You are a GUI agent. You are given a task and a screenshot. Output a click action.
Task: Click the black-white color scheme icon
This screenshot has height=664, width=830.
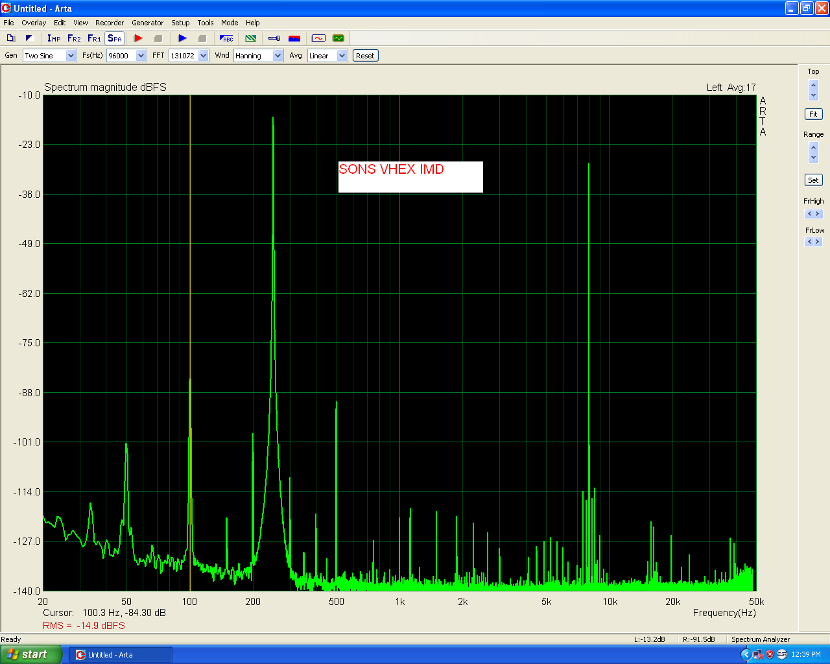click(29, 38)
